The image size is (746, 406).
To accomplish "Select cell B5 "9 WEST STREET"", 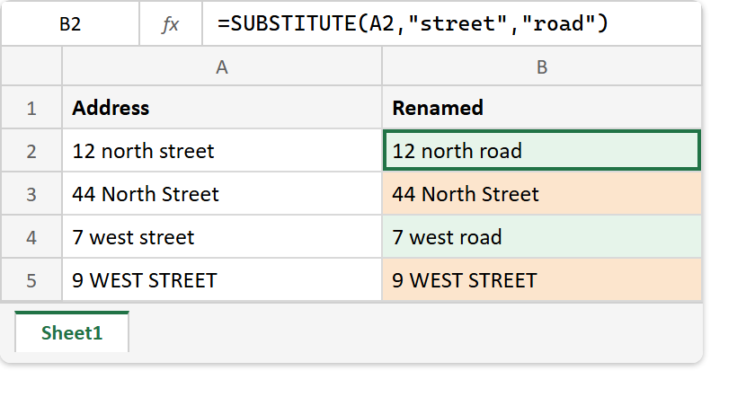I will click(x=542, y=280).
